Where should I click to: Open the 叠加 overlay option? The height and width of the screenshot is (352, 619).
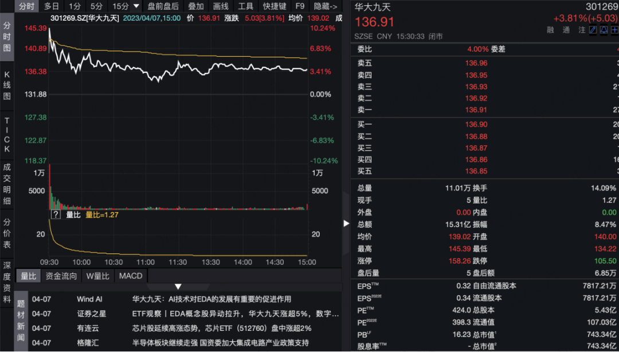(195, 6)
